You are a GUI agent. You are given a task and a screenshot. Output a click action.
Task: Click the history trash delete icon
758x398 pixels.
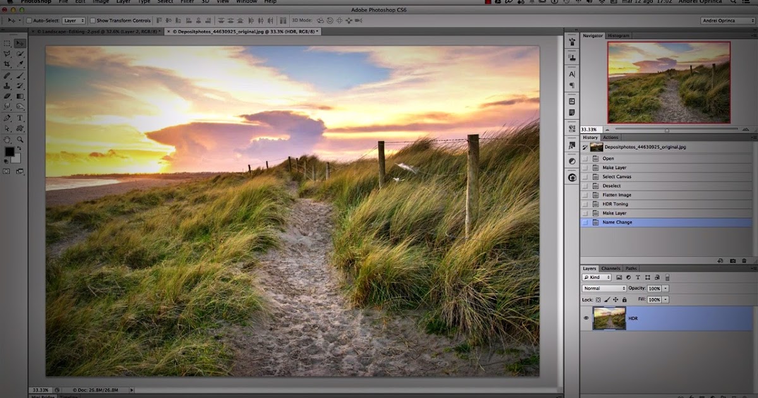pyautogui.click(x=744, y=260)
